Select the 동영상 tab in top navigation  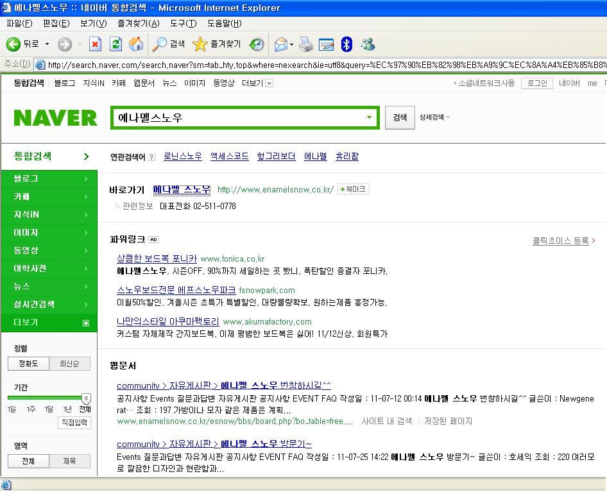pos(224,83)
